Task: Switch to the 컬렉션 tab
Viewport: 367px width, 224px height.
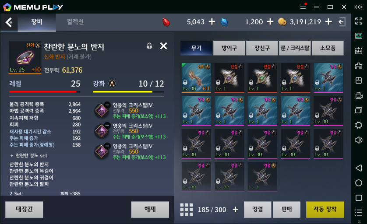Action: pos(75,22)
